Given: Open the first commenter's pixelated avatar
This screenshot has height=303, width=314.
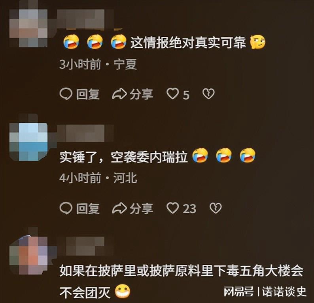Looking at the screenshot, I should tap(28, 28).
